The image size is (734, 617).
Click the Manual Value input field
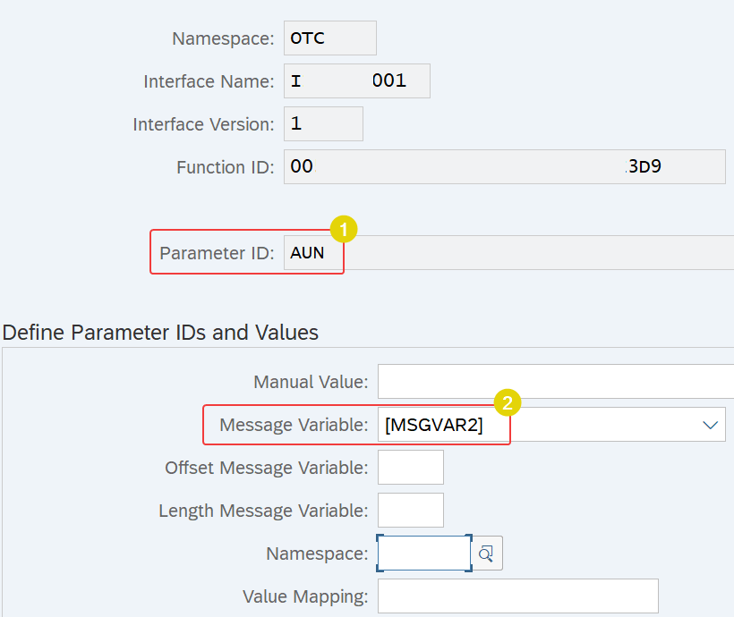[556, 381]
